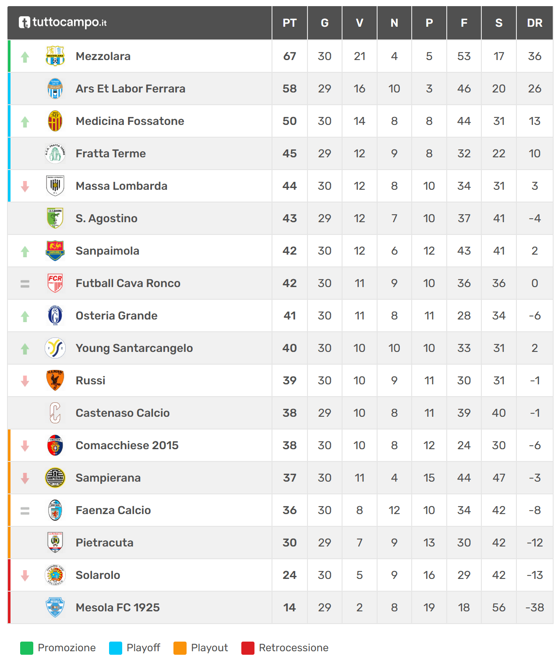Sort table by DR column header
Viewport: 558px width, 660px height.
534,23
